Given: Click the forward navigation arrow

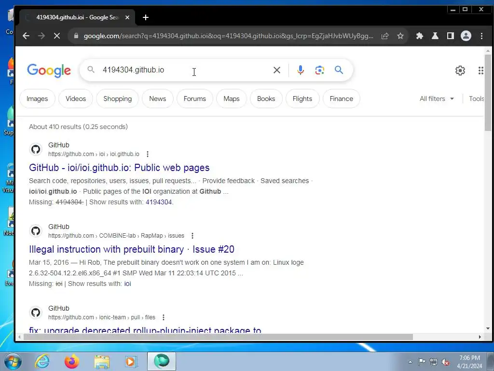Looking at the screenshot, I should (41, 36).
